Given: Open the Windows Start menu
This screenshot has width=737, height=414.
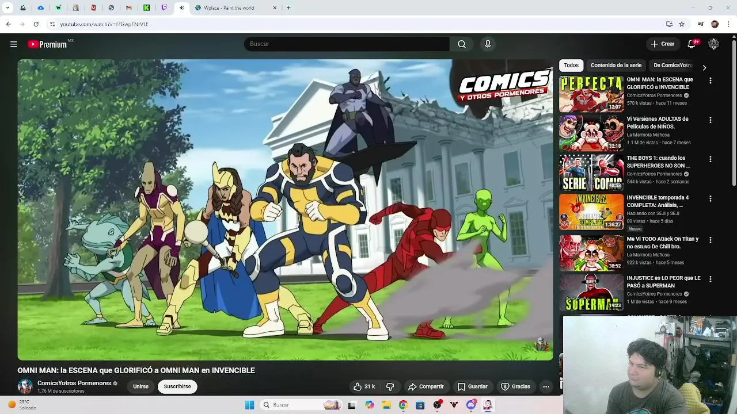Looking at the screenshot, I should pyautogui.click(x=249, y=405).
